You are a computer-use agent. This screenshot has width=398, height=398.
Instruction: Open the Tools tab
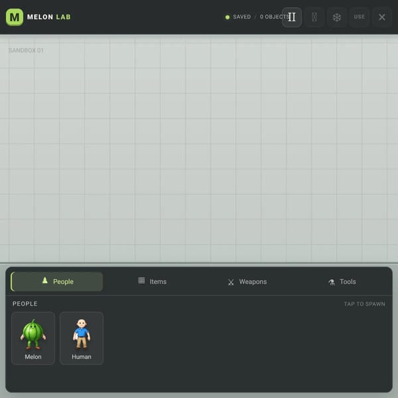(x=342, y=281)
